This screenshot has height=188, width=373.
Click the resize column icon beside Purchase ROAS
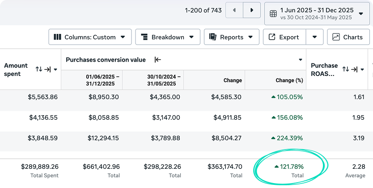(355, 69)
